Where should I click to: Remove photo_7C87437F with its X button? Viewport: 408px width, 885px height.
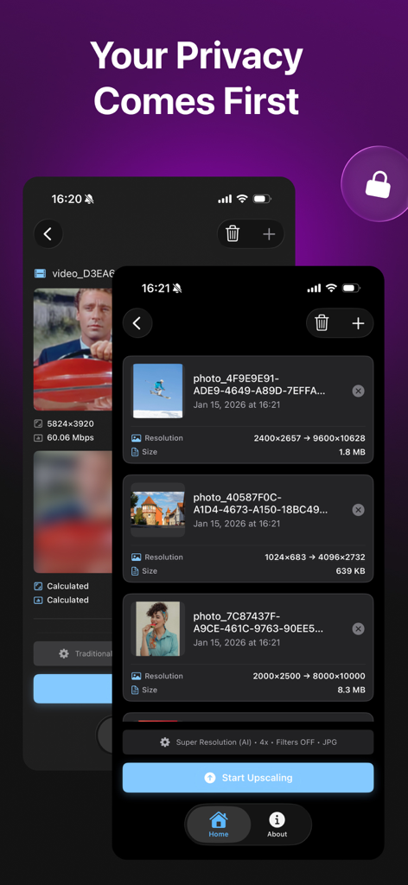coord(359,629)
